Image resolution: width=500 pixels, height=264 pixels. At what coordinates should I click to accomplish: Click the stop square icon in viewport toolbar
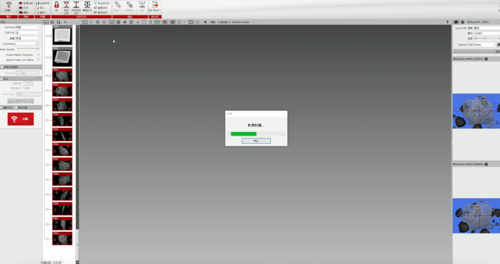point(197,22)
